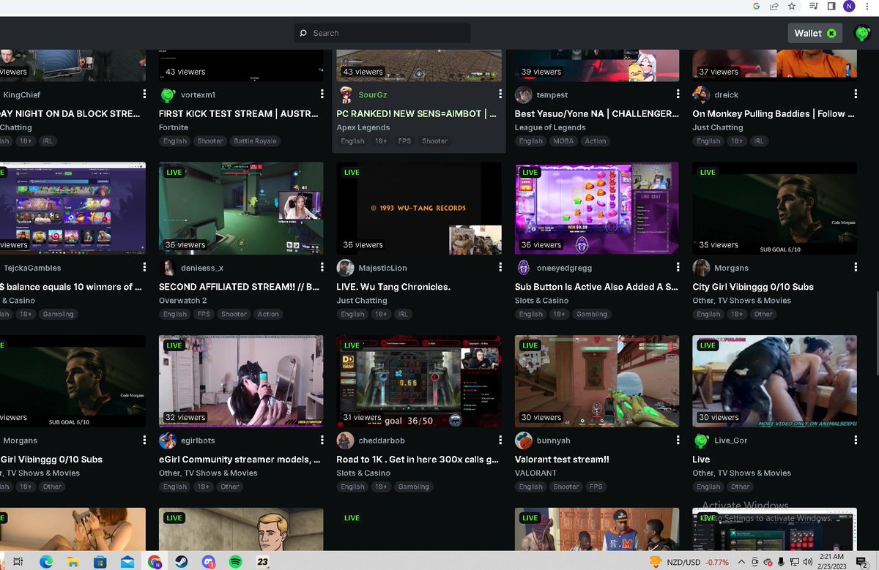Click MajesticLion's Wu Tang stream thumbnail

coord(418,207)
